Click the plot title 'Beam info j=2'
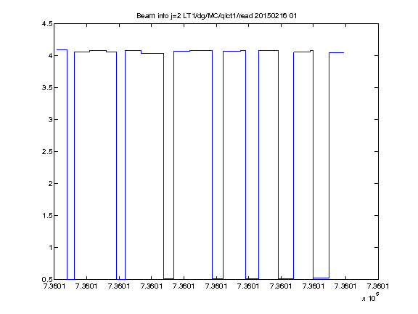The width and height of the screenshot is (418, 314). pos(159,16)
